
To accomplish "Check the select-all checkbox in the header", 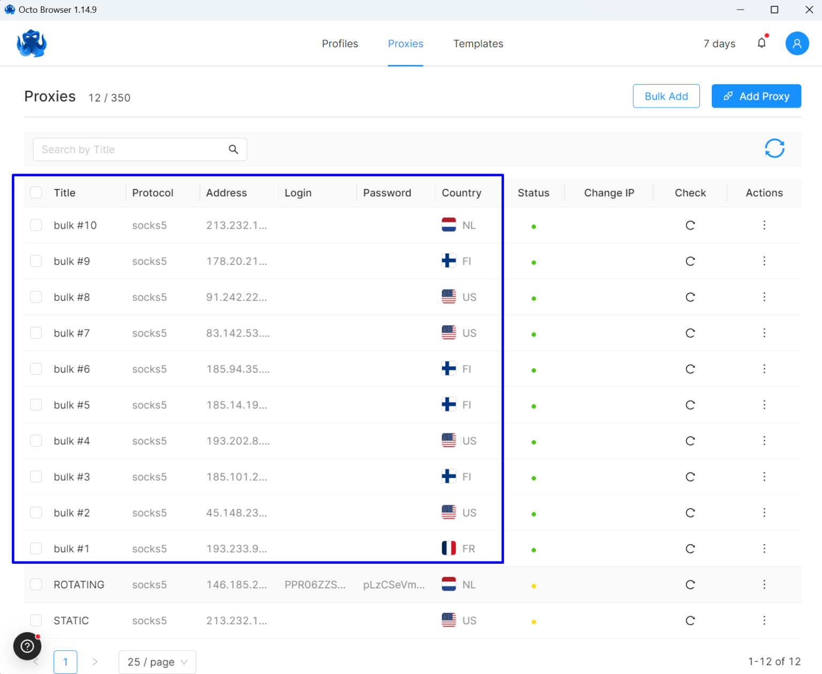I will pyautogui.click(x=36, y=192).
